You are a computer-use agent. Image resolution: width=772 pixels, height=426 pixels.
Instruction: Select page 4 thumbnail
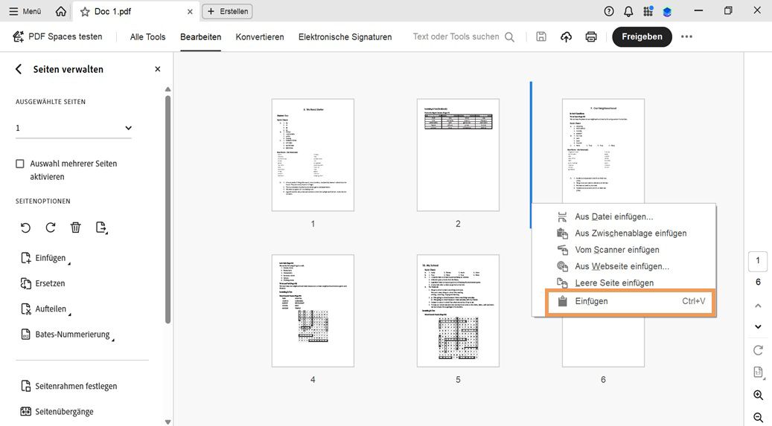[x=313, y=311]
